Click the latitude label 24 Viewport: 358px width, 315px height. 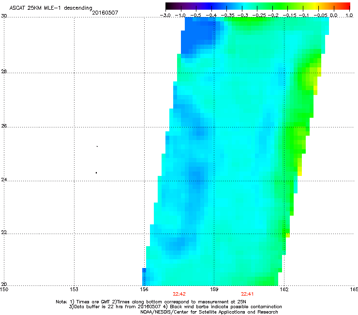pos(4,180)
